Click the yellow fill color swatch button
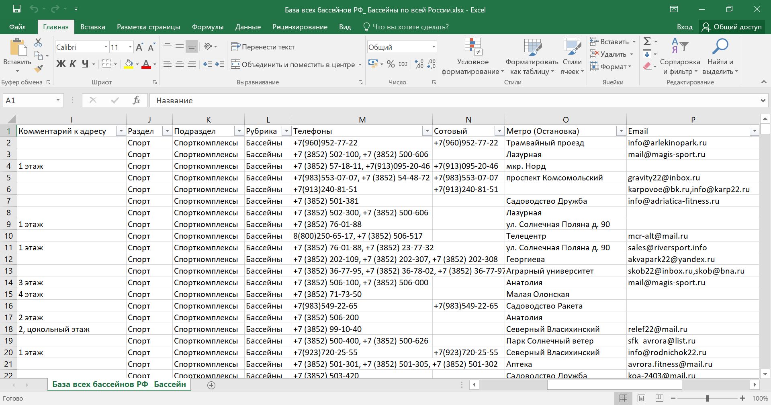Viewport: 771px width, 405px height. 129,64
